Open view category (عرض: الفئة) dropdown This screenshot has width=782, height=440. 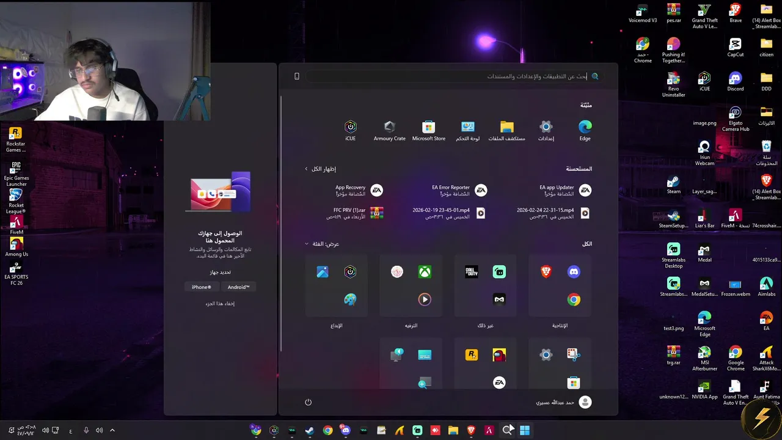(322, 244)
